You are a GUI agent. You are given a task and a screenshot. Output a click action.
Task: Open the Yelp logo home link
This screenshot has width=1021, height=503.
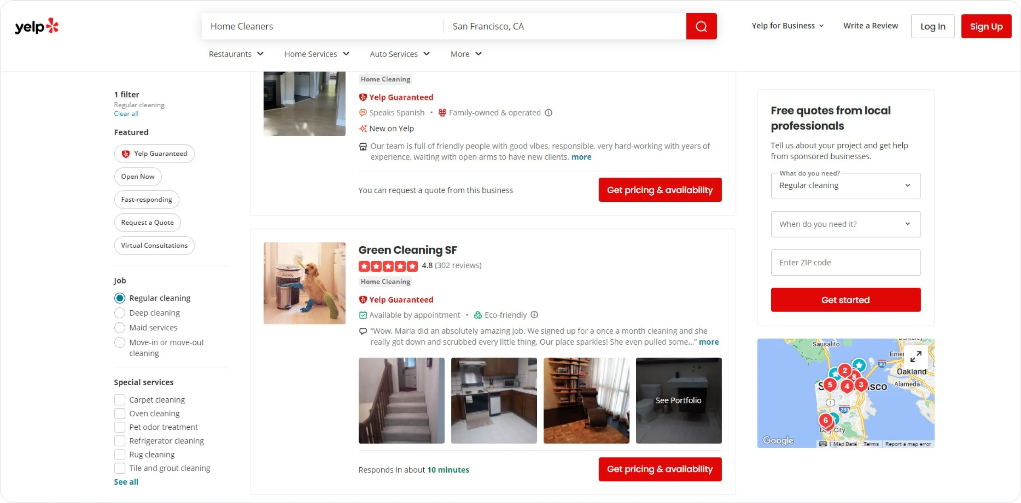click(37, 26)
